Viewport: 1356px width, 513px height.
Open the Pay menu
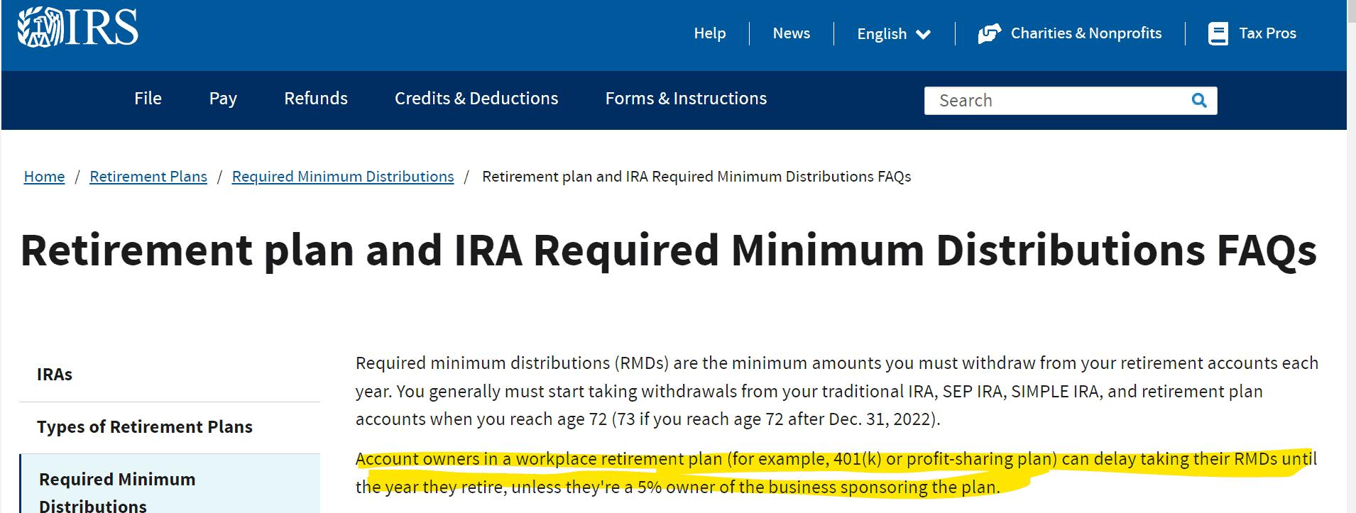click(x=223, y=99)
